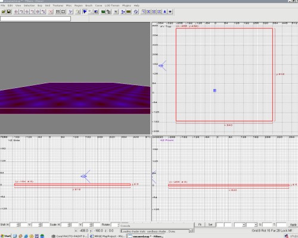Screen dimensions: 298x238
Task: Open the Brush menu
Action: pos(89,5)
